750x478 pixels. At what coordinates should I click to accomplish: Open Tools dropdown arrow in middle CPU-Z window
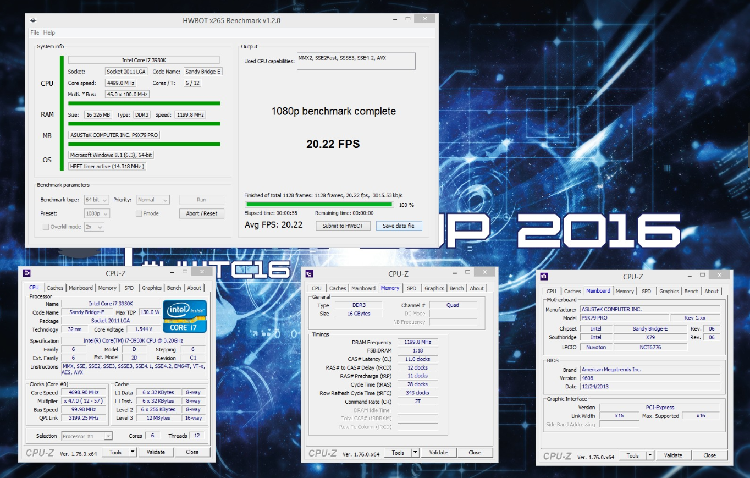(415, 453)
